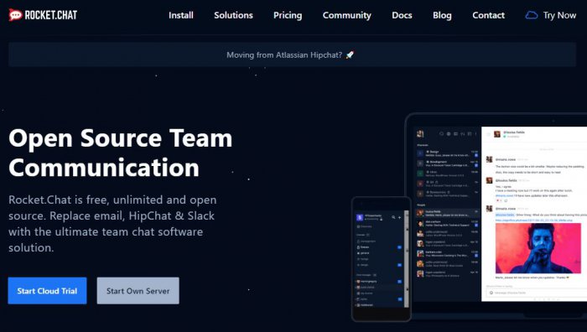587x332 pixels.
Task: Click the phone mockup screen
Action: point(381,259)
